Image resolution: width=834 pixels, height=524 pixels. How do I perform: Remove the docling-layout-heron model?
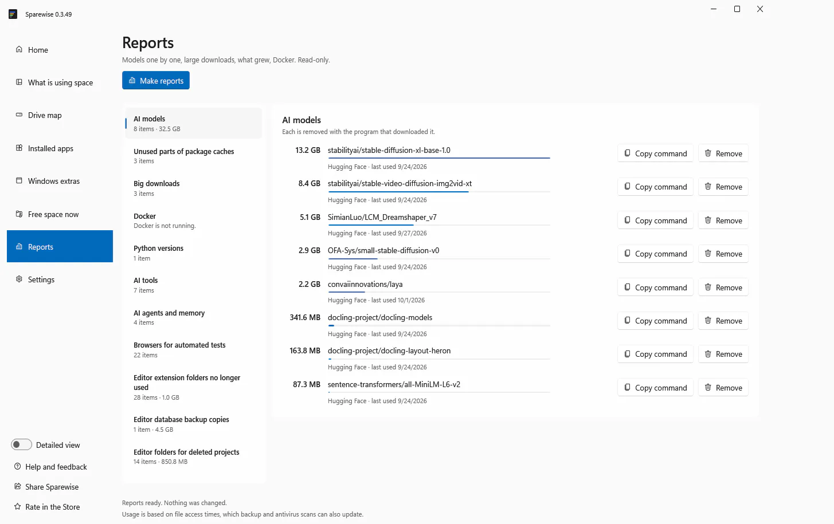pos(723,354)
